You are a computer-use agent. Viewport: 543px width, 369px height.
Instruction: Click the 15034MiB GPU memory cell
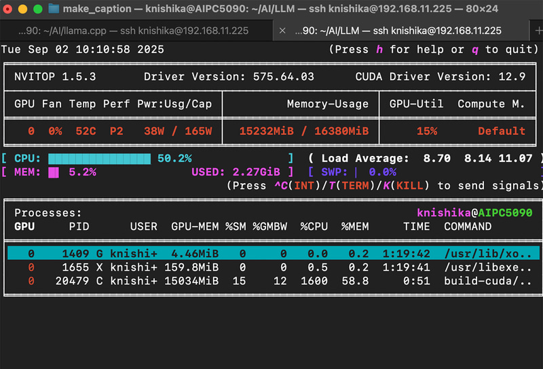click(191, 281)
